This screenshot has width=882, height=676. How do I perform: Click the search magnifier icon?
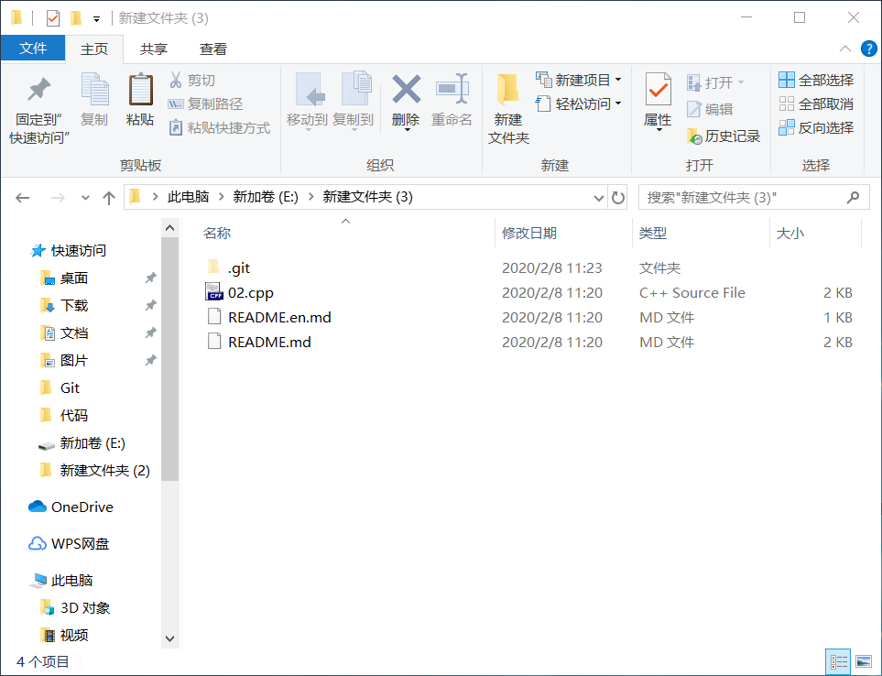854,198
